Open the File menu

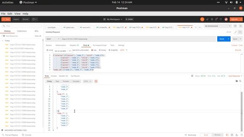click(x=3, y=14)
